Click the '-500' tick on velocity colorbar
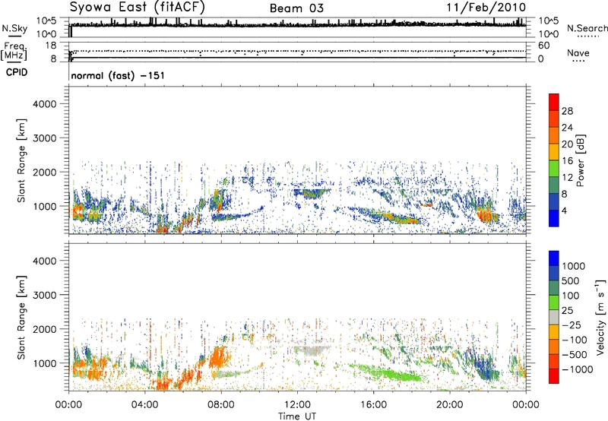Screen dimensions: 608x421 575,354
